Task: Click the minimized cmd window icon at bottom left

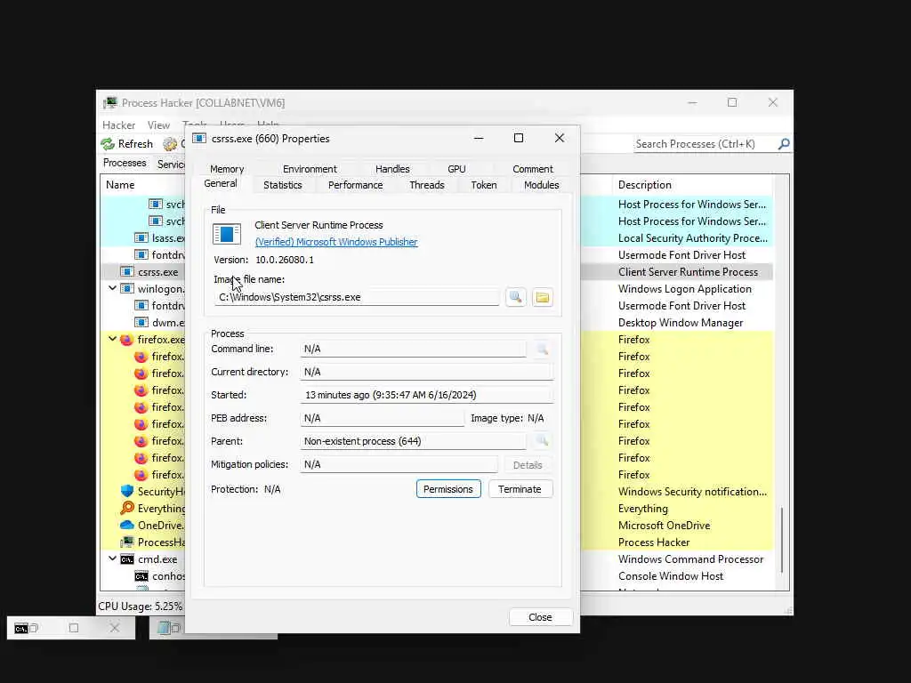Action: tap(21, 629)
